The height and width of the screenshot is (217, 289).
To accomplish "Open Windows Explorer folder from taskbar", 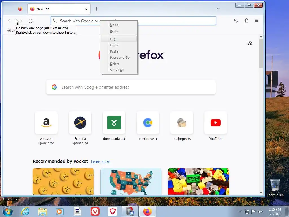I will 43,211.
